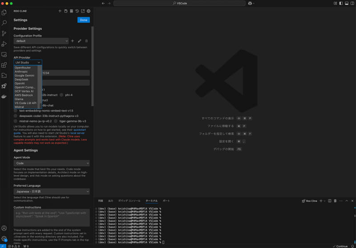The width and height of the screenshot is (356, 248).
Task: Open the local server link
Action: [x=77, y=133]
